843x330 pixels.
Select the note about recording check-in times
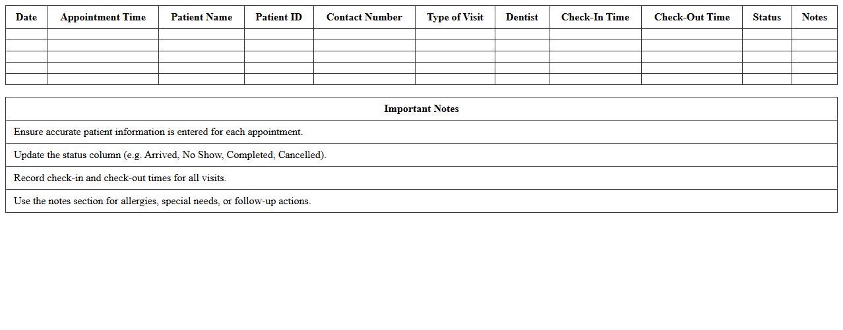click(x=120, y=178)
